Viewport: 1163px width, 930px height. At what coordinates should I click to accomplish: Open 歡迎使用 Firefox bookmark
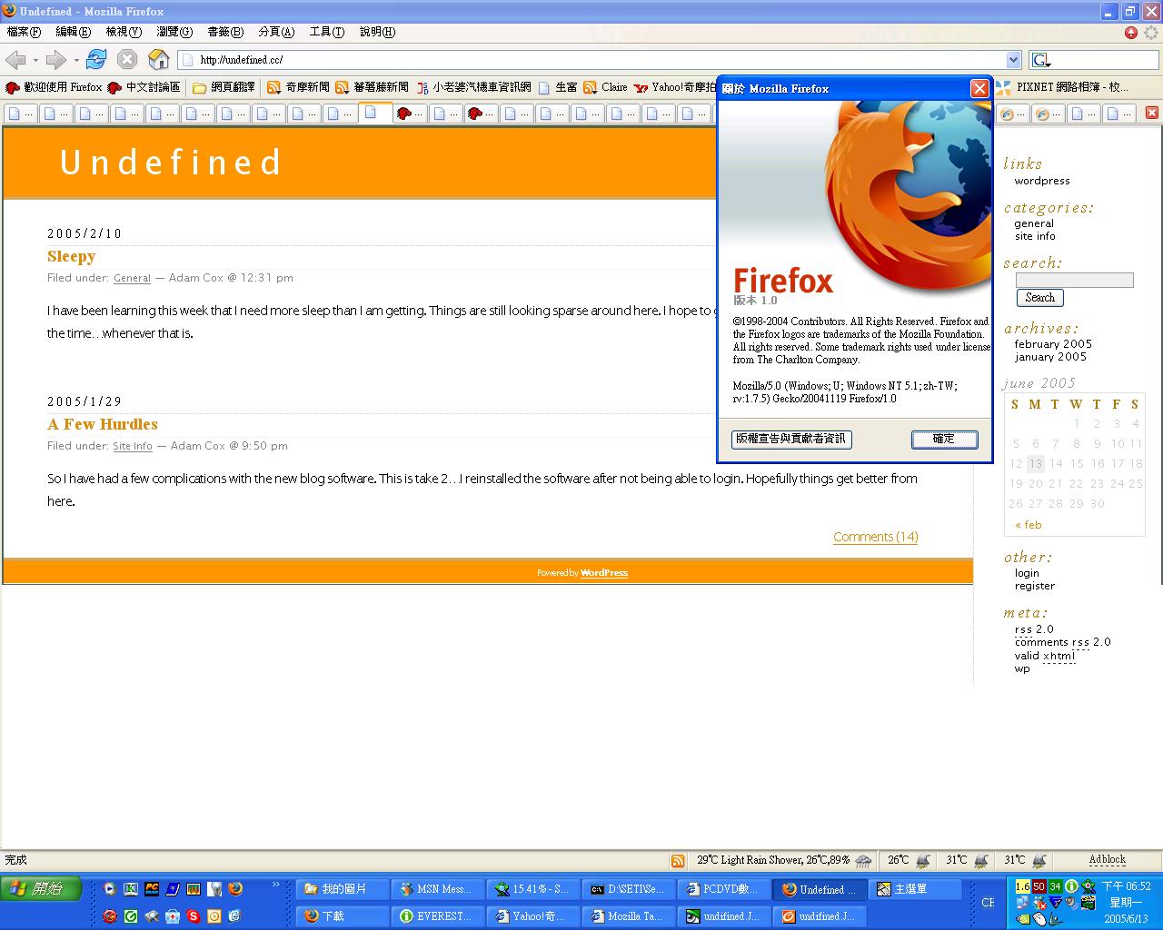pos(54,87)
